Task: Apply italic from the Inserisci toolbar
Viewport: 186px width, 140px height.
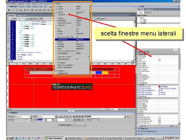Action: point(12,10)
